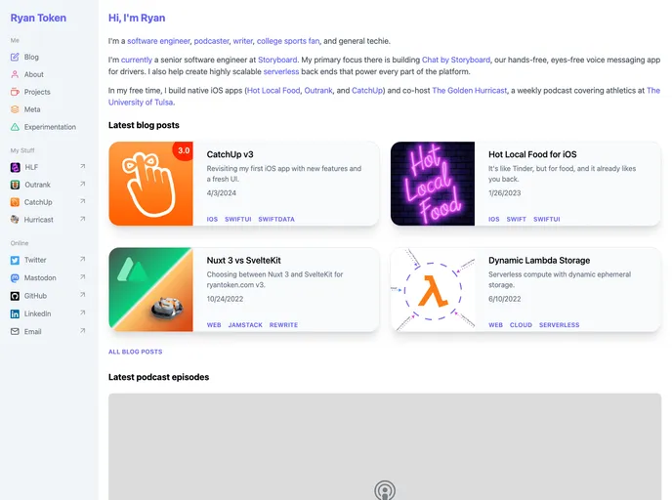This screenshot has width=672, height=500.
Task: Open 'Nuxt 3 vs SvelteKit' post title
Action: click(x=244, y=261)
